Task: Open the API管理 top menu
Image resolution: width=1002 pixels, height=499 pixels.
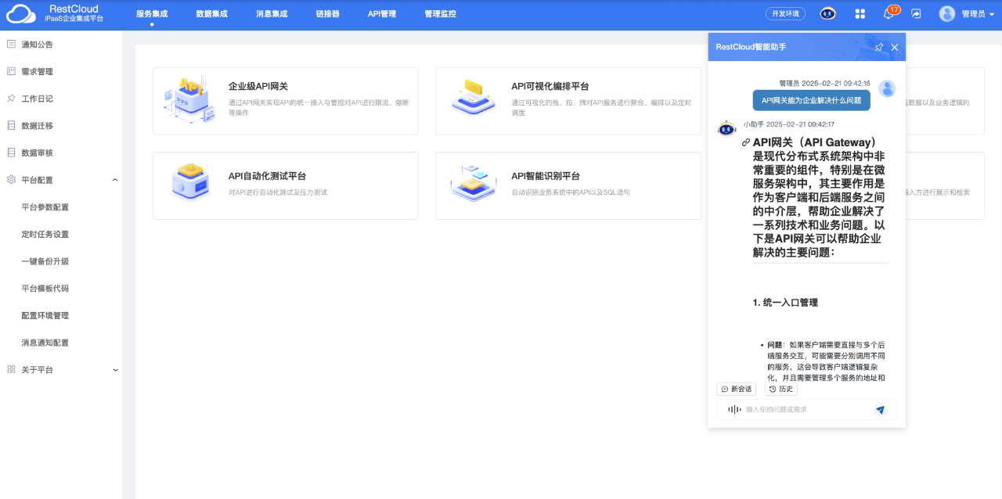Action: coord(382,13)
